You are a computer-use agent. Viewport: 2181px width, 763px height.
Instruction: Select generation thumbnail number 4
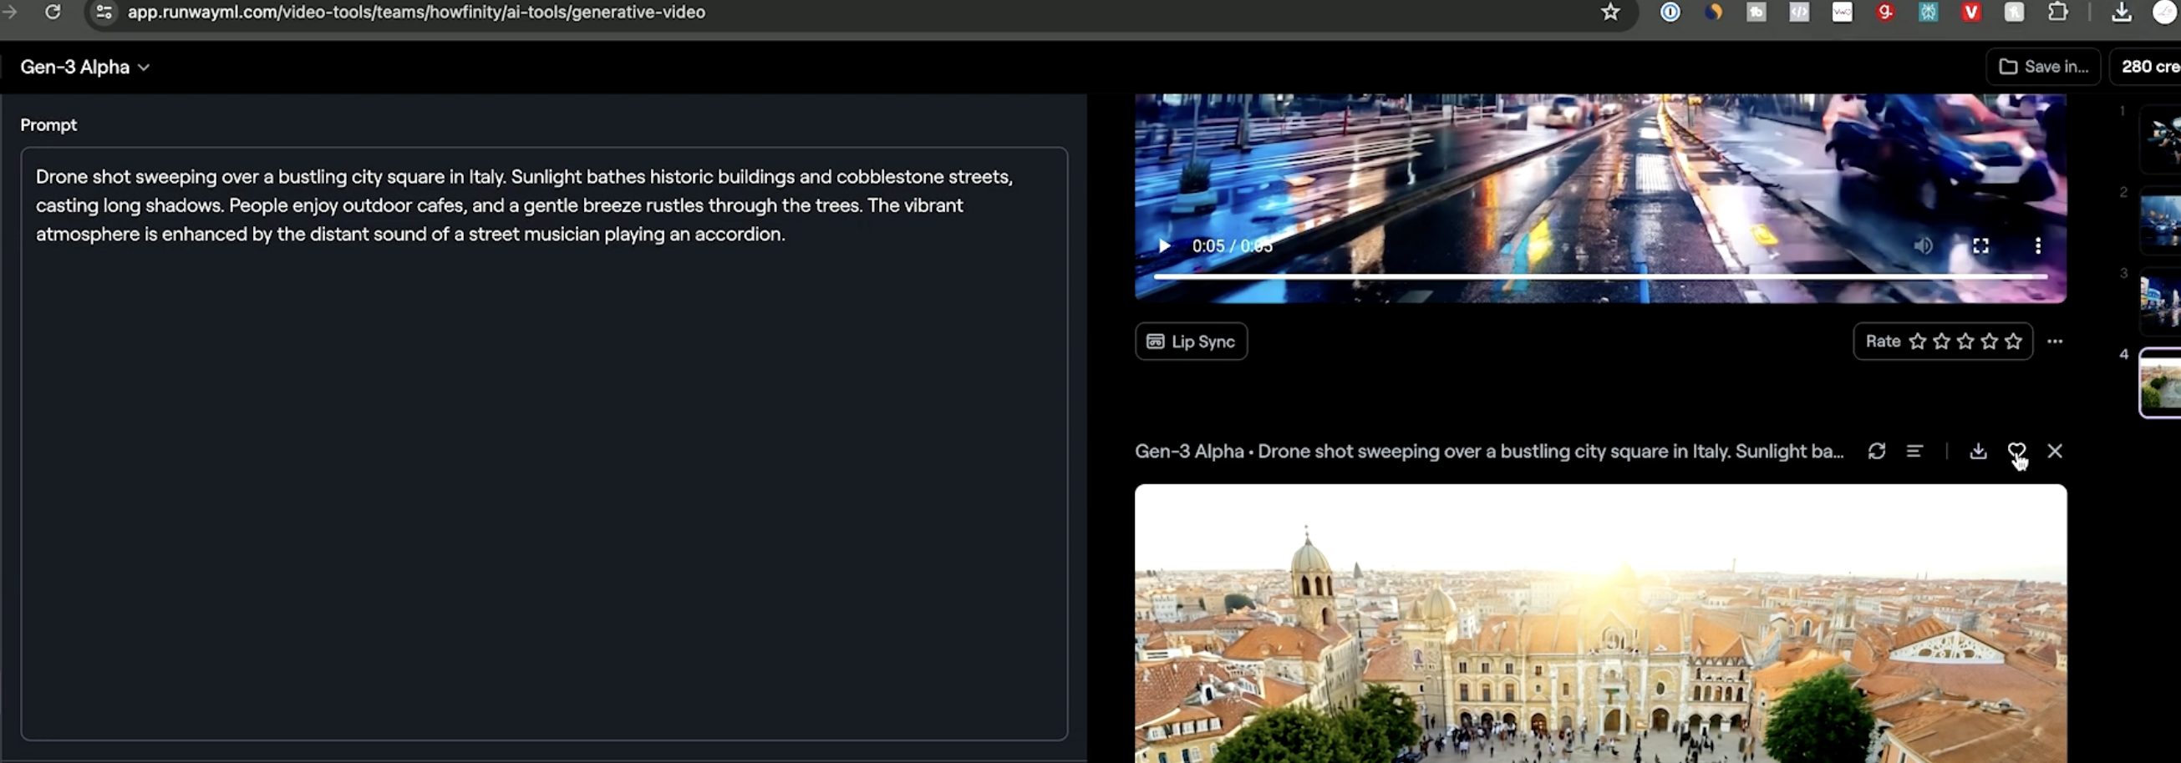pyautogui.click(x=2160, y=382)
